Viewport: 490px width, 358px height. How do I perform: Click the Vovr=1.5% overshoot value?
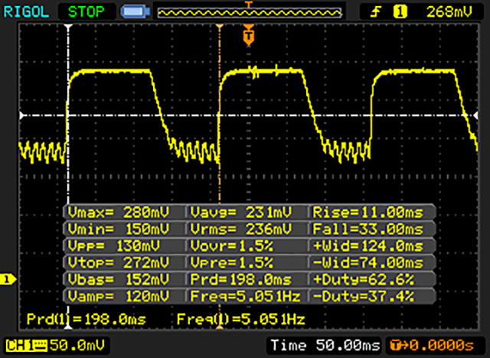pyautogui.click(x=231, y=246)
